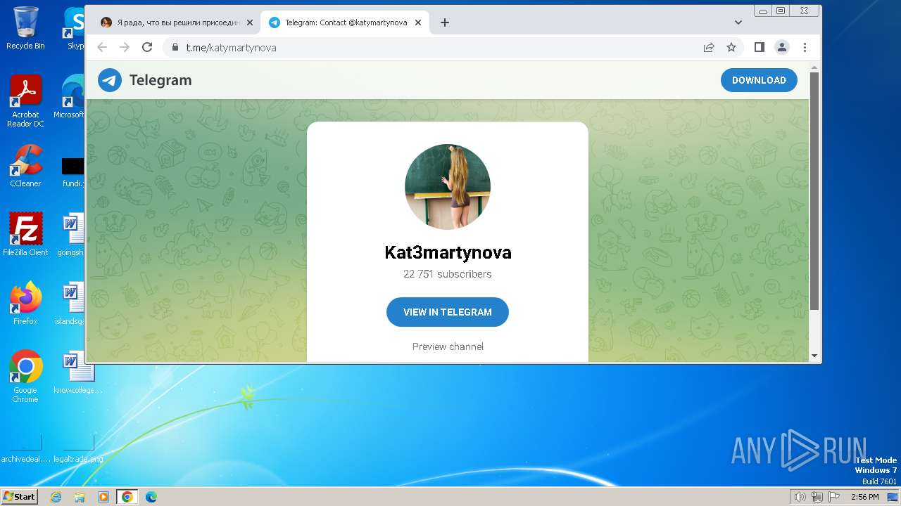Click the scrollbar down arrow
This screenshot has height=506, width=901.
814,356
